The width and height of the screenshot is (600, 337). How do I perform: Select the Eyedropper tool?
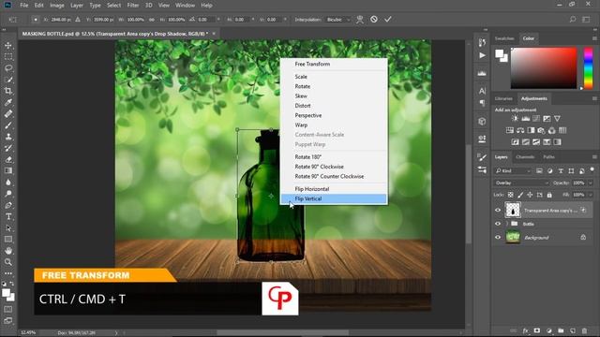tap(8, 102)
